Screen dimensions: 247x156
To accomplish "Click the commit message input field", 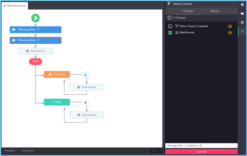I will (x=201, y=145).
